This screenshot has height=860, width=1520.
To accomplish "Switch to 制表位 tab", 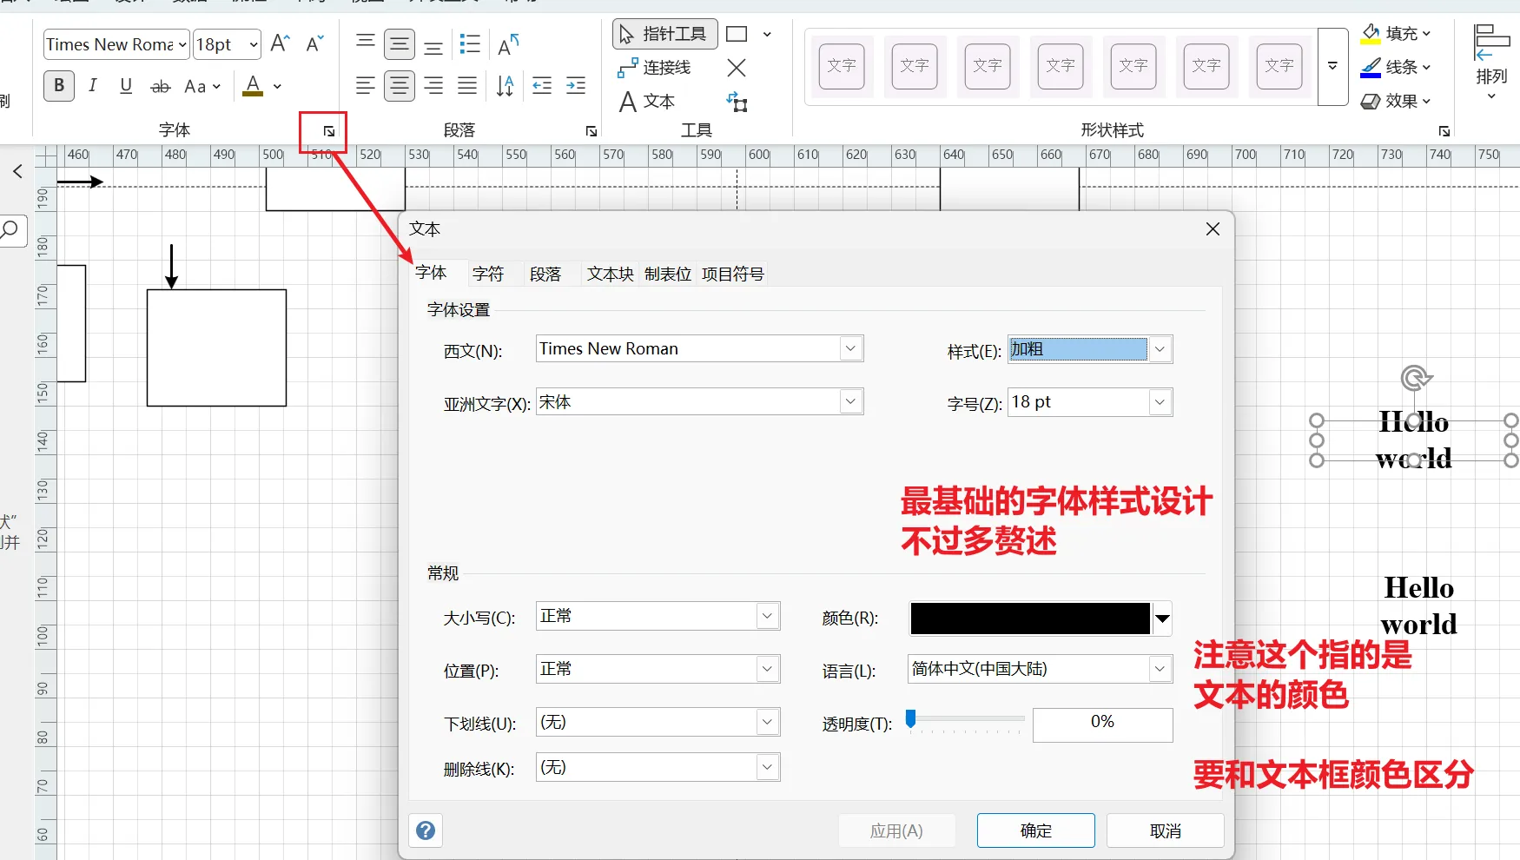I will 668,274.
